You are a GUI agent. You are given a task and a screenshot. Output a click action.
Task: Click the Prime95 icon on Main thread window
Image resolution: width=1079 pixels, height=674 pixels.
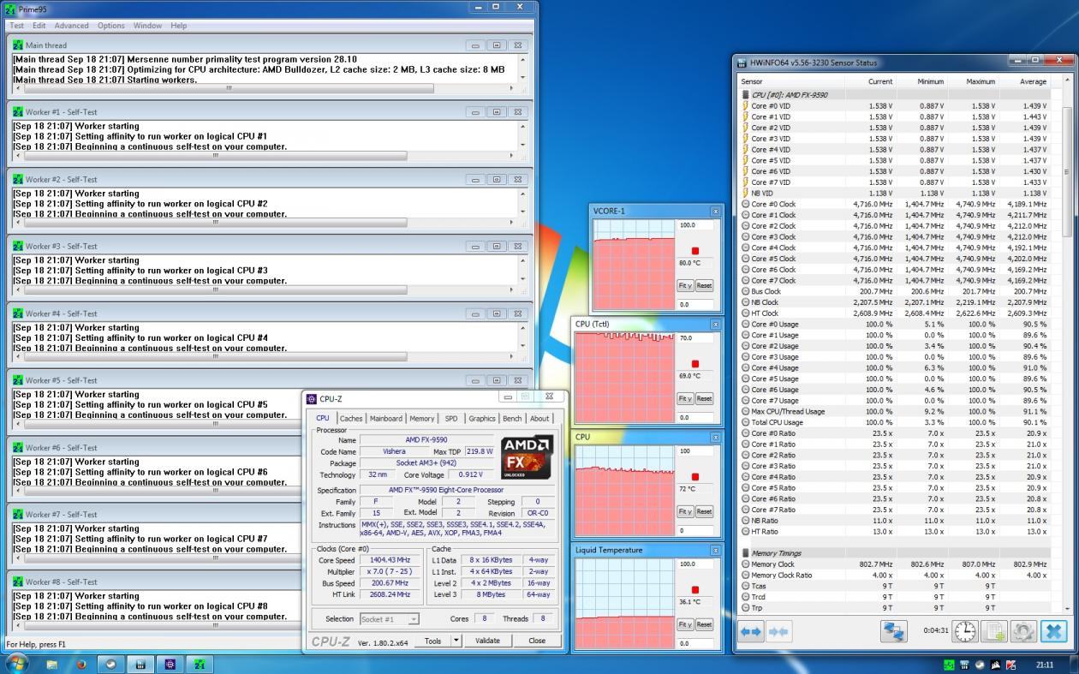(x=17, y=45)
